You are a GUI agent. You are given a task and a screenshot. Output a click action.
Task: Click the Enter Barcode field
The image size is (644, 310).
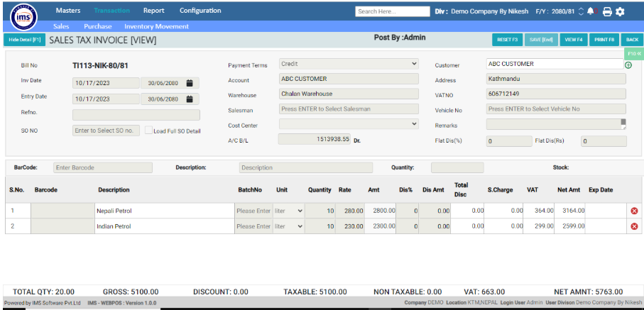(x=103, y=167)
